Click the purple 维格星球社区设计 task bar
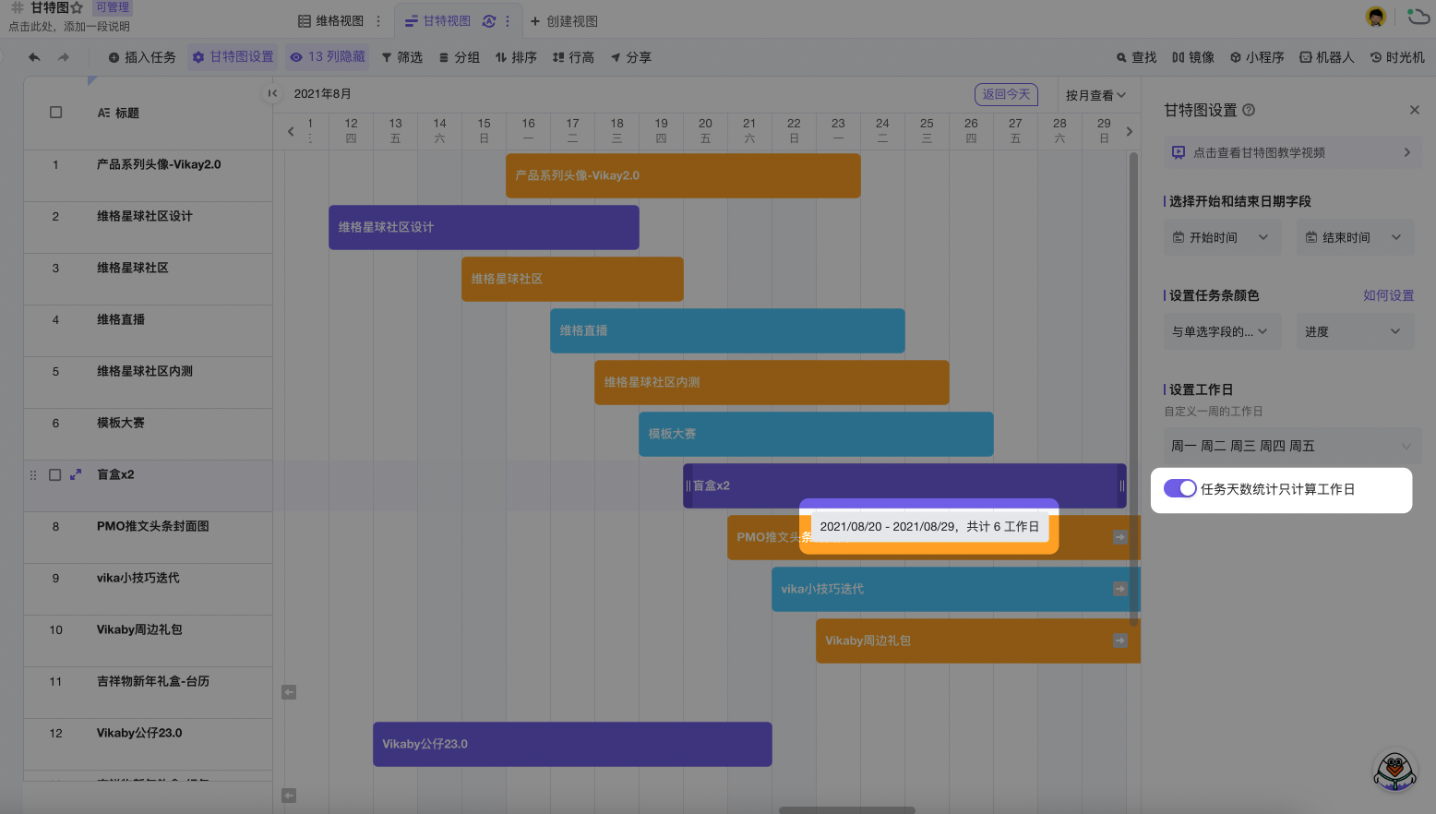Image resolution: width=1436 pixels, height=814 pixels. (484, 227)
